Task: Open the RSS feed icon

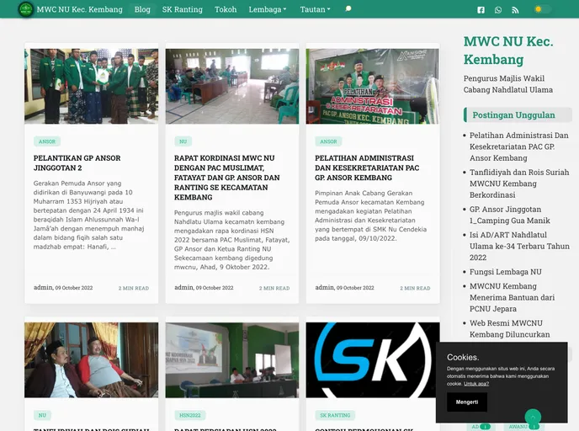Action: (516, 10)
